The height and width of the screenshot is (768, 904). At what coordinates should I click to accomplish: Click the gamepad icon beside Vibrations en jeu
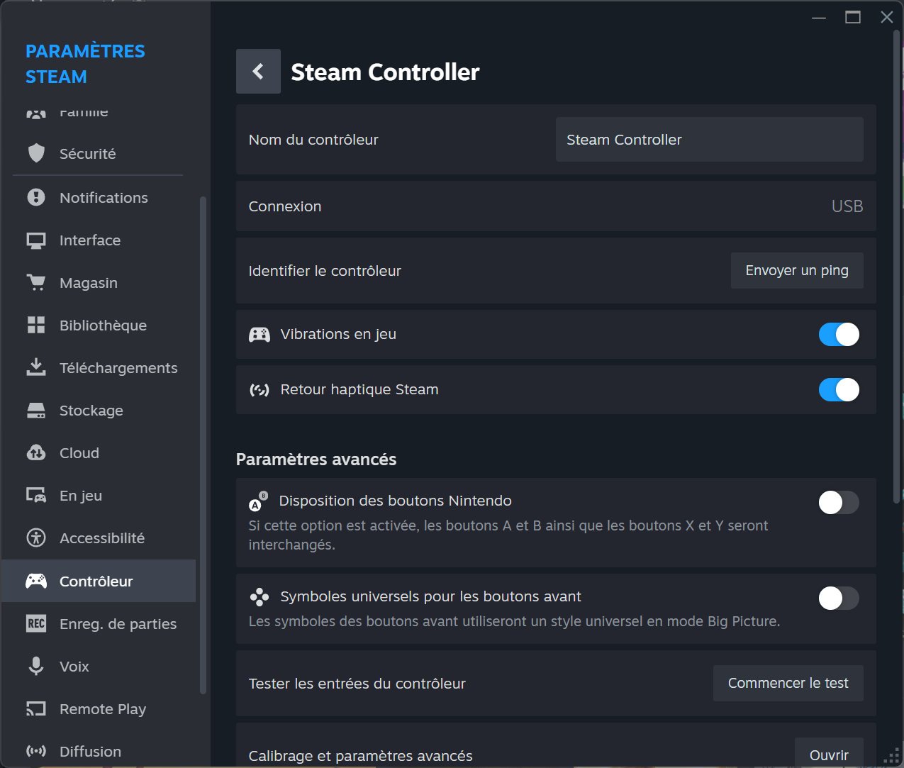[x=260, y=334]
